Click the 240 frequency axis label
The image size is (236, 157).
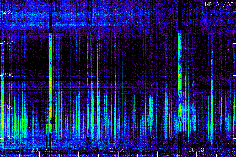click(x=8, y=43)
